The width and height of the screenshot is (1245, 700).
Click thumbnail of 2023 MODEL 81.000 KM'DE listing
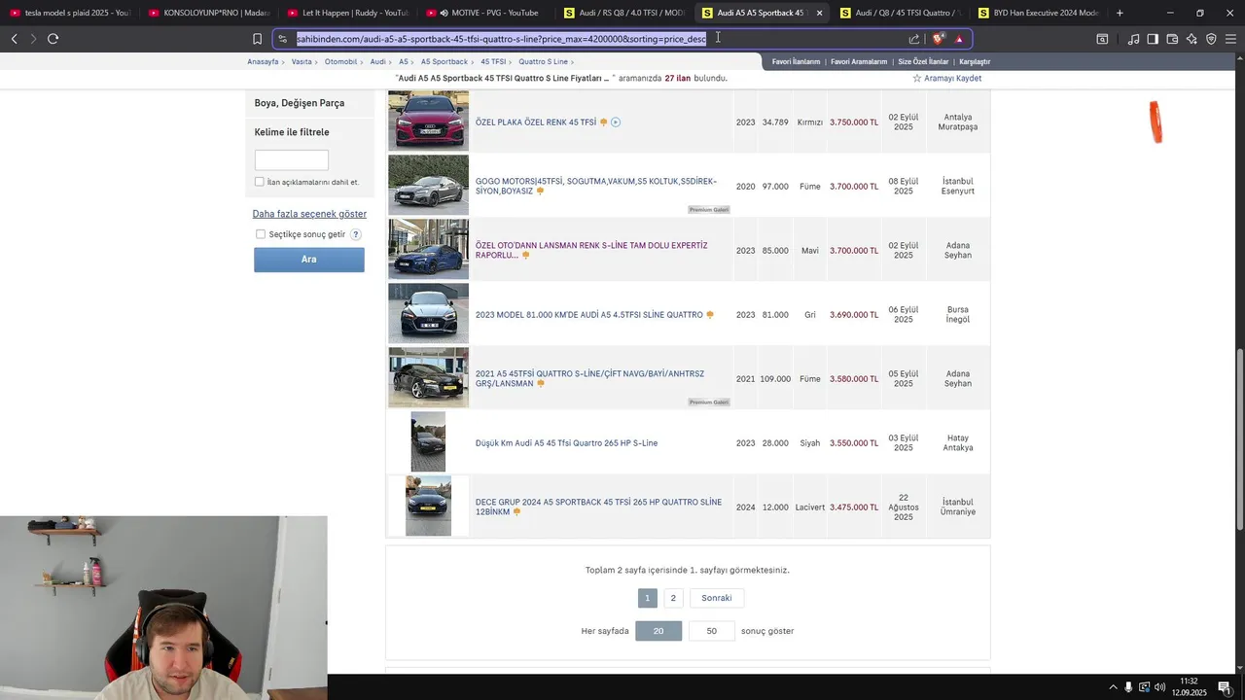pos(428,313)
